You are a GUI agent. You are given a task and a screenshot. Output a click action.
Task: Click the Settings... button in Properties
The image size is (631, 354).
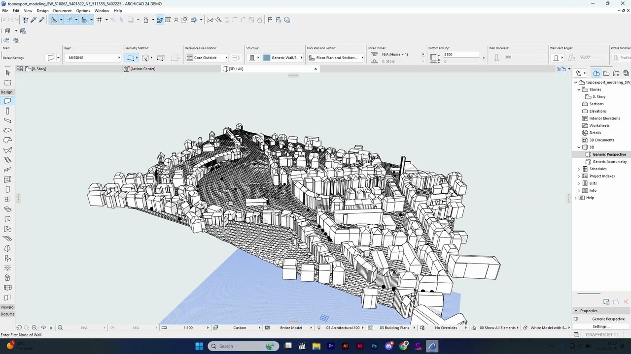click(601, 326)
